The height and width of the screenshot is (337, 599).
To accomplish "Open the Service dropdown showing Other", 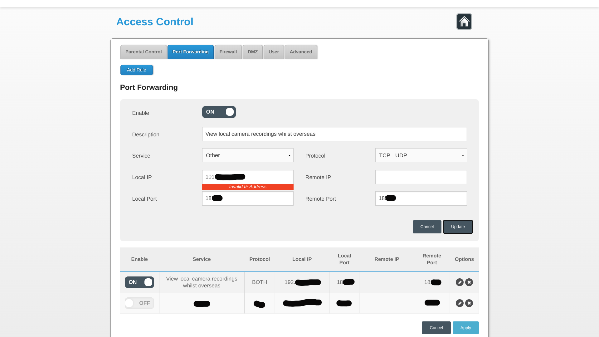I will [x=248, y=155].
